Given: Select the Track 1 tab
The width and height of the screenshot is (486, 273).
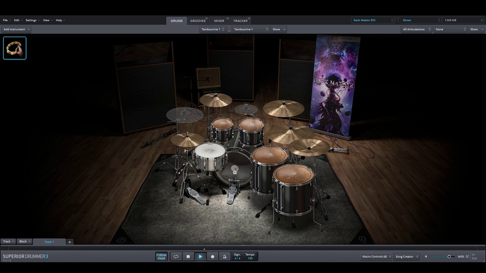Looking at the screenshot, I should (x=49, y=242).
